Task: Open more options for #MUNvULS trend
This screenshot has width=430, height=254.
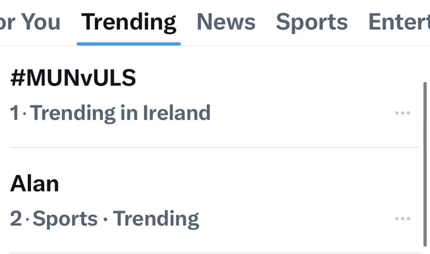Action: point(402,113)
